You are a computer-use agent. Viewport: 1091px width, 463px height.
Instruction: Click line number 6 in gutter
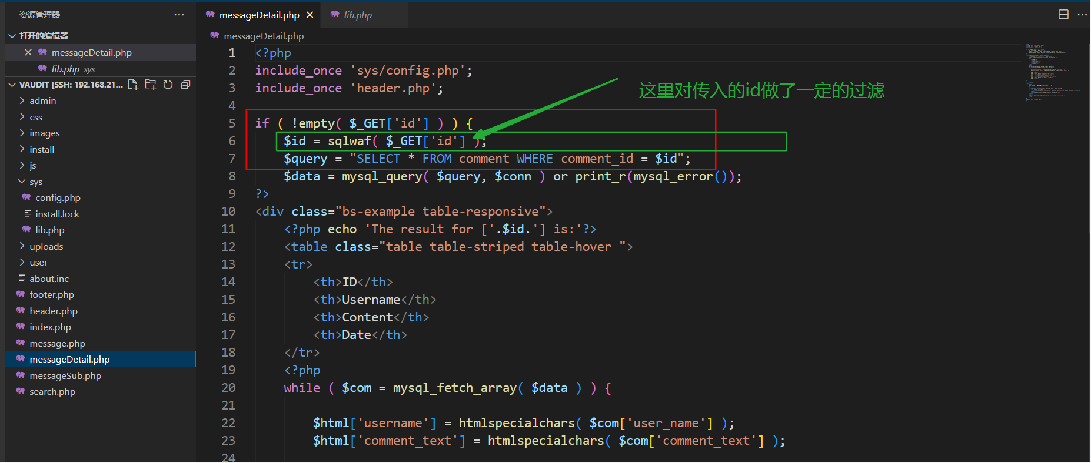click(x=232, y=141)
